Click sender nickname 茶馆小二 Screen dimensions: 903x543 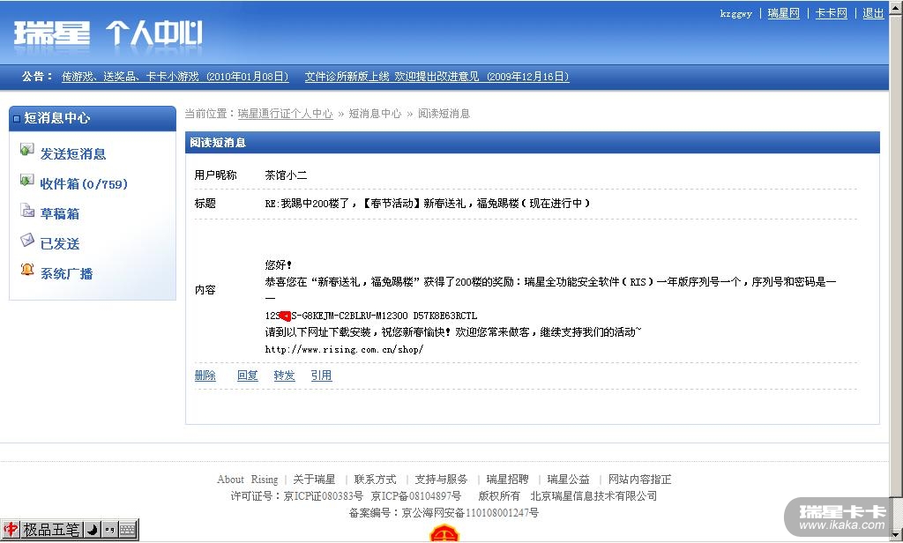click(287, 175)
